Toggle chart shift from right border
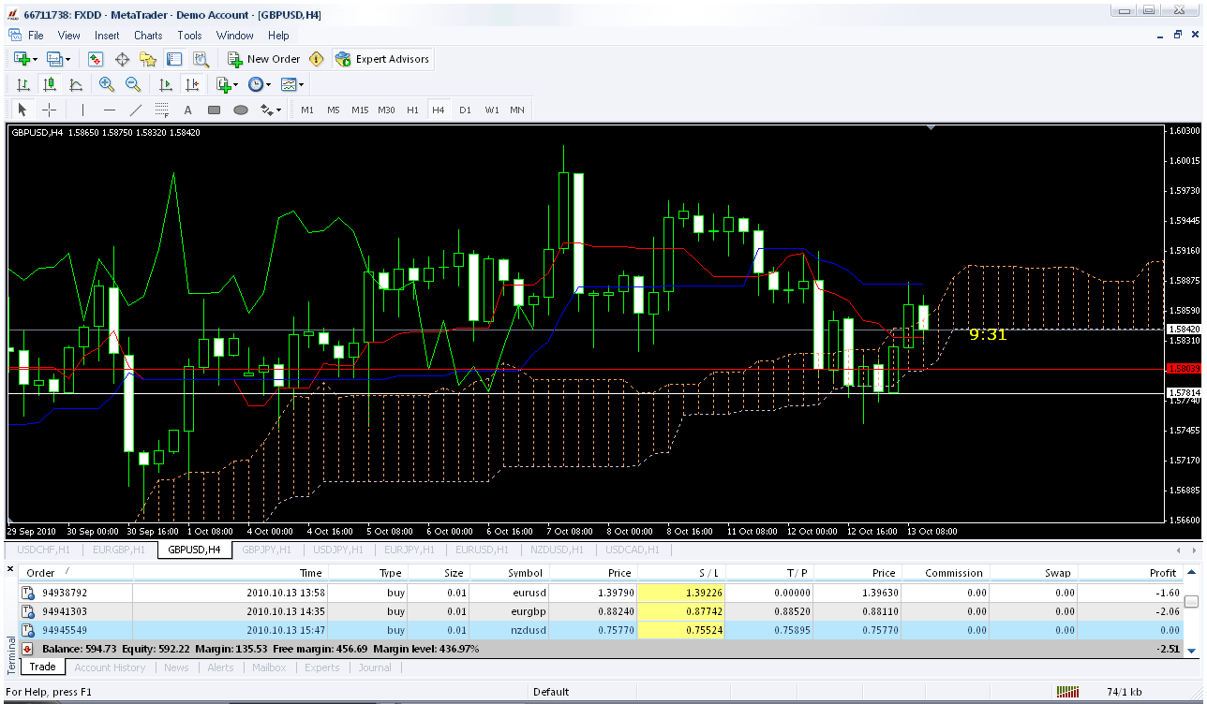The height and width of the screenshot is (704, 1207). pyautogui.click(x=192, y=84)
